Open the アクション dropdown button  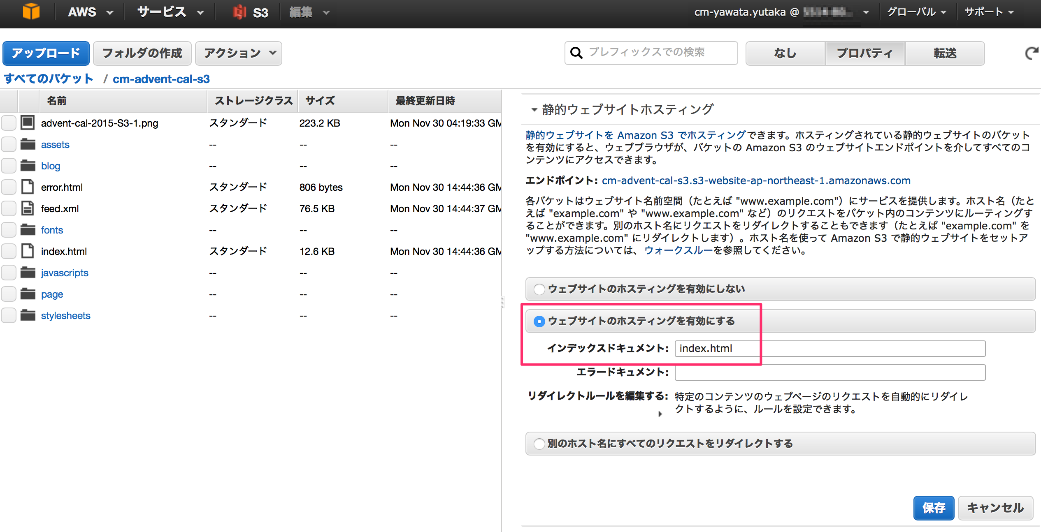point(239,53)
